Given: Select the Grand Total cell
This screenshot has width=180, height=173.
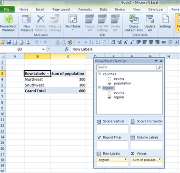Looking at the screenshot, I should [37, 91].
